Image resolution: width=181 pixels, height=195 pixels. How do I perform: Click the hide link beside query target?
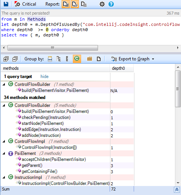44,76
